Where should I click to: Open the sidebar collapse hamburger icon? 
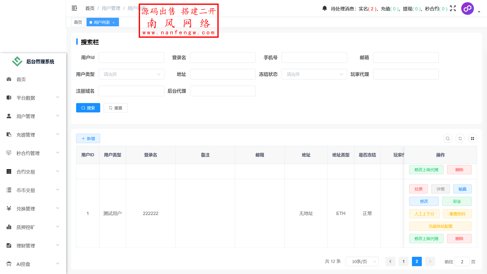[x=74, y=8]
